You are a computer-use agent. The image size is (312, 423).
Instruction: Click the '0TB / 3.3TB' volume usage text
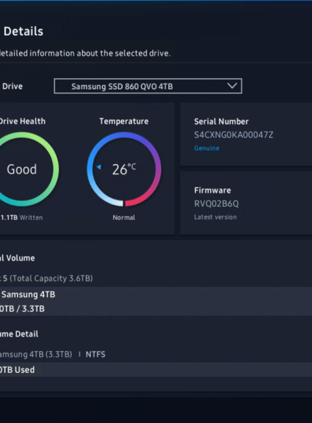[22, 308]
